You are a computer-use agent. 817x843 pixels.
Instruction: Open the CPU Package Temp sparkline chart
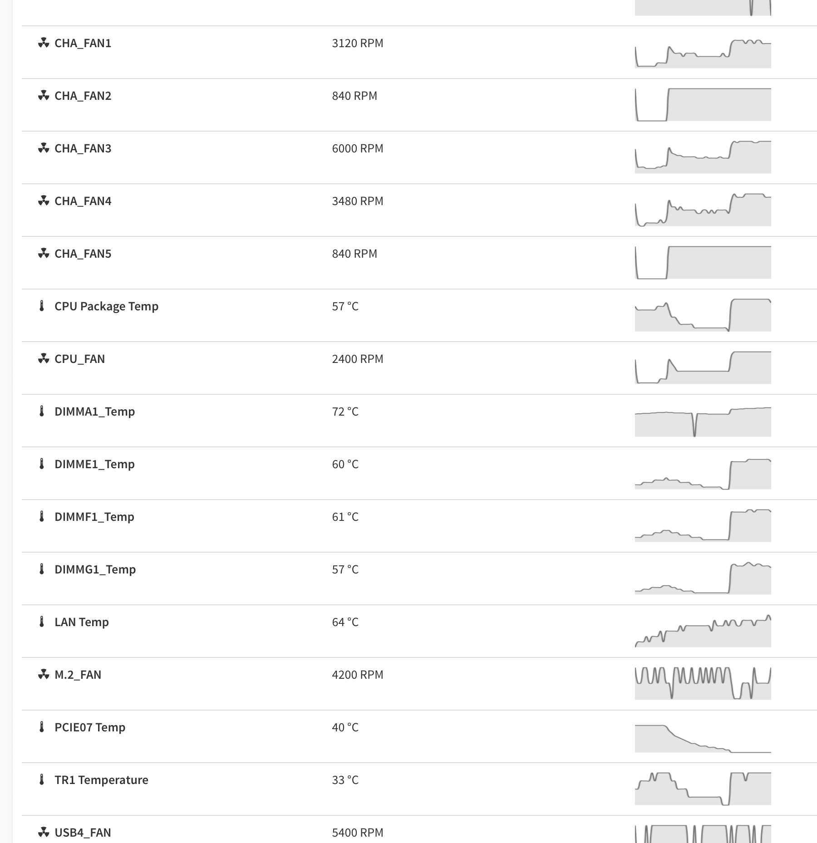click(703, 315)
